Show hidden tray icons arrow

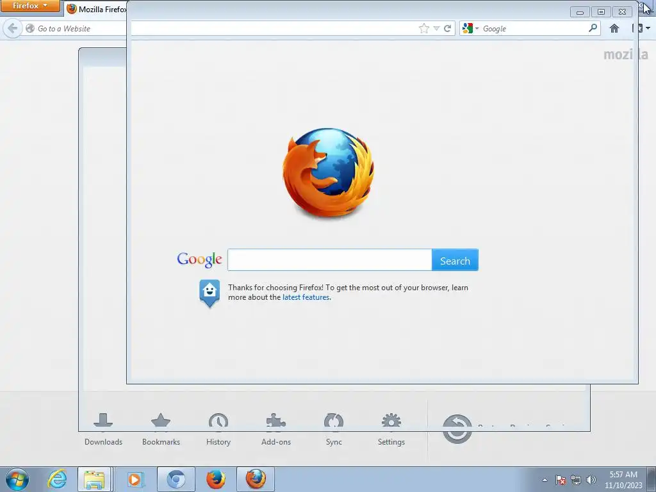coord(545,480)
